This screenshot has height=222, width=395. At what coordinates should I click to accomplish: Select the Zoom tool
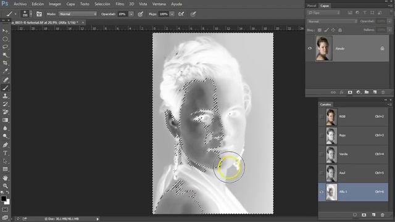pyautogui.click(x=5, y=186)
